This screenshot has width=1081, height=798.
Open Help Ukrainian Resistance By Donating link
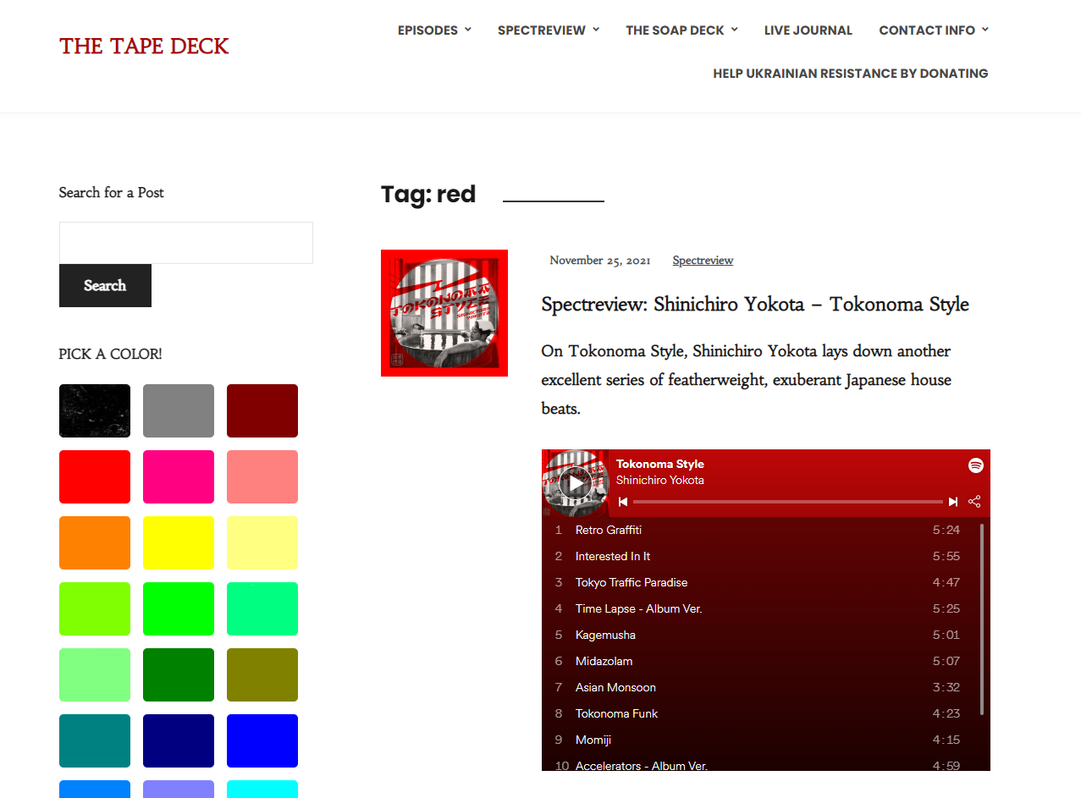click(x=851, y=74)
